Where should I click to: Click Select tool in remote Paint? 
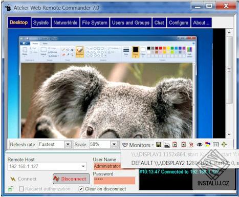pos(44,51)
